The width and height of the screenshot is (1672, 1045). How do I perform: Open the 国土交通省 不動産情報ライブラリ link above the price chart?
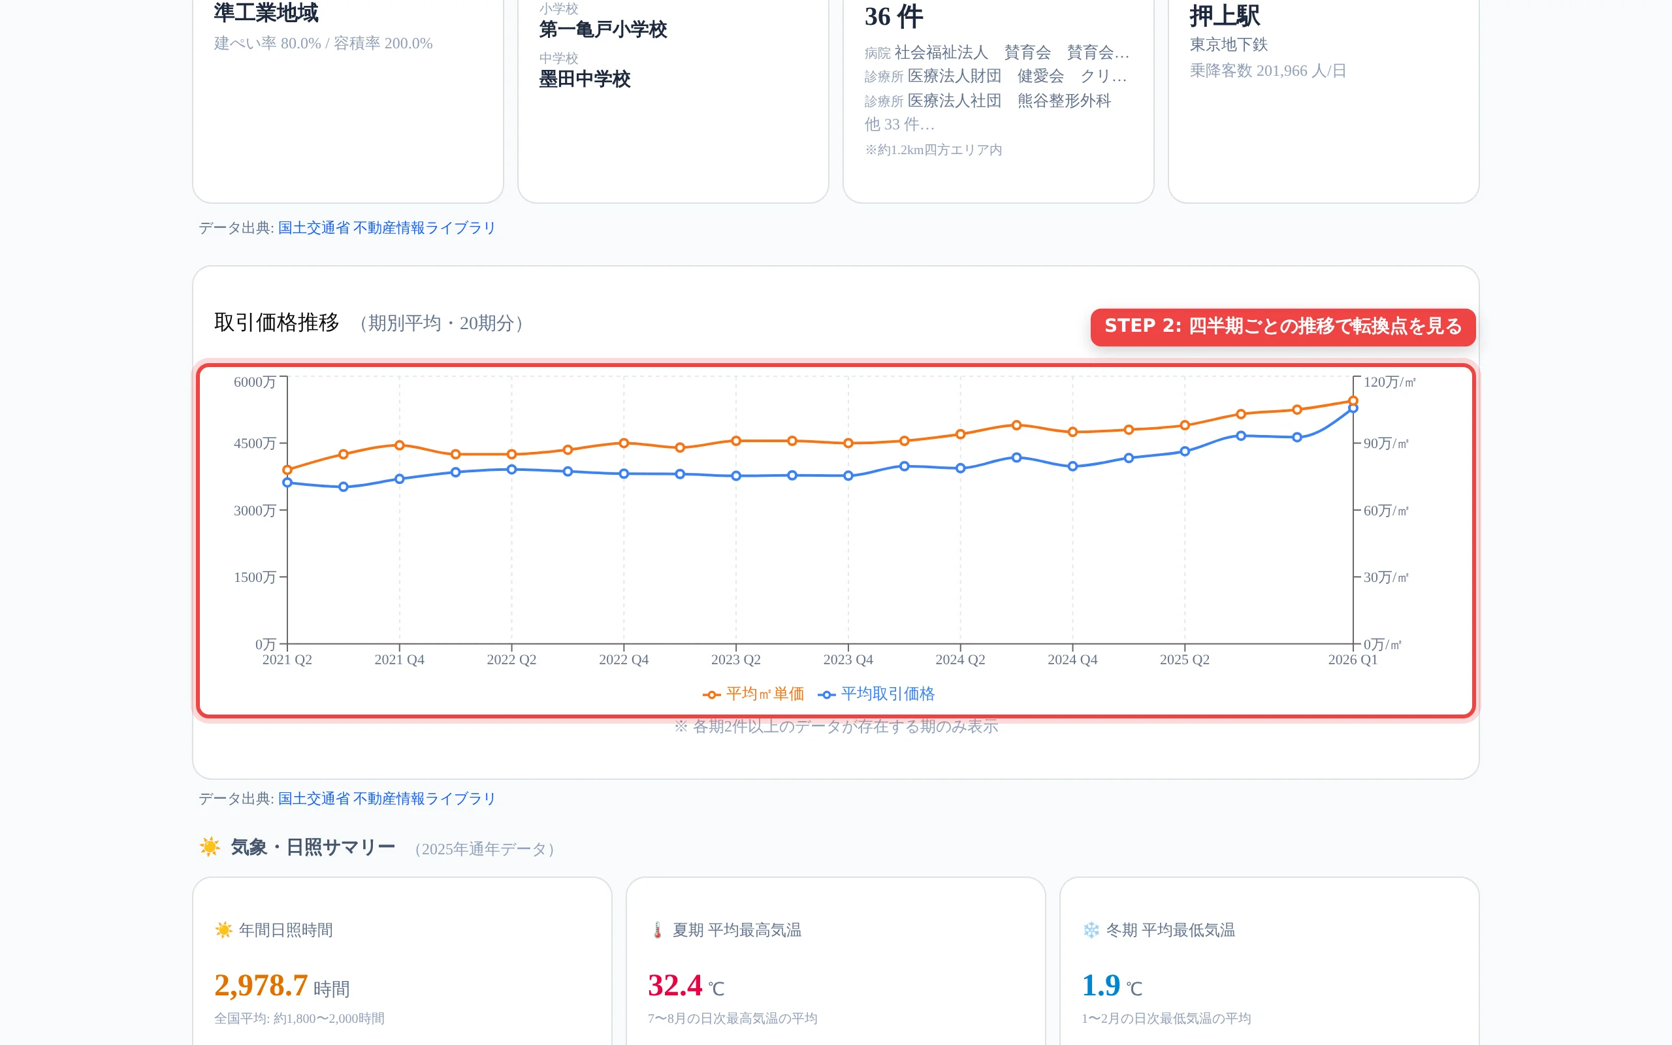coord(387,228)
